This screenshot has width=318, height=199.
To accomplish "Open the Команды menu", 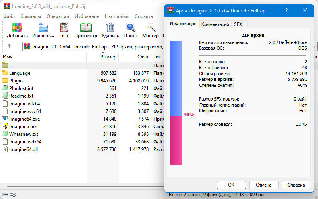I will coord(31,16).
